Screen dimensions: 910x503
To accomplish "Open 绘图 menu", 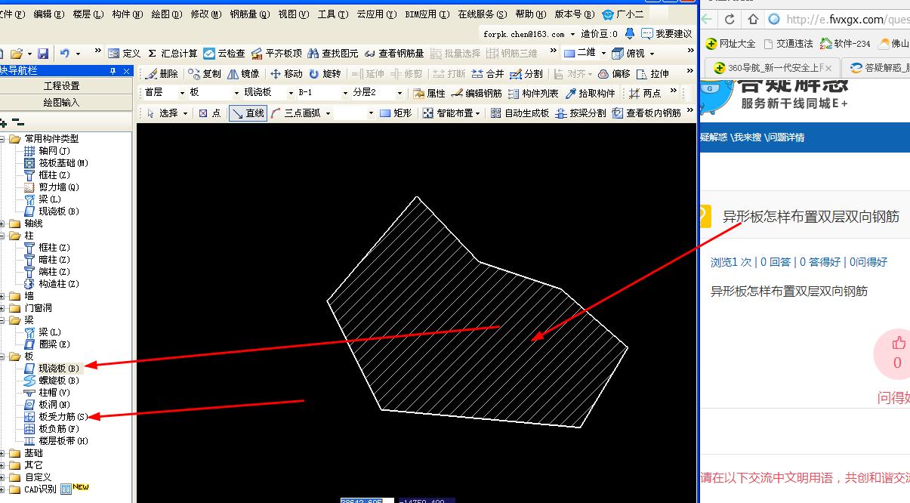I will point(166,14).
